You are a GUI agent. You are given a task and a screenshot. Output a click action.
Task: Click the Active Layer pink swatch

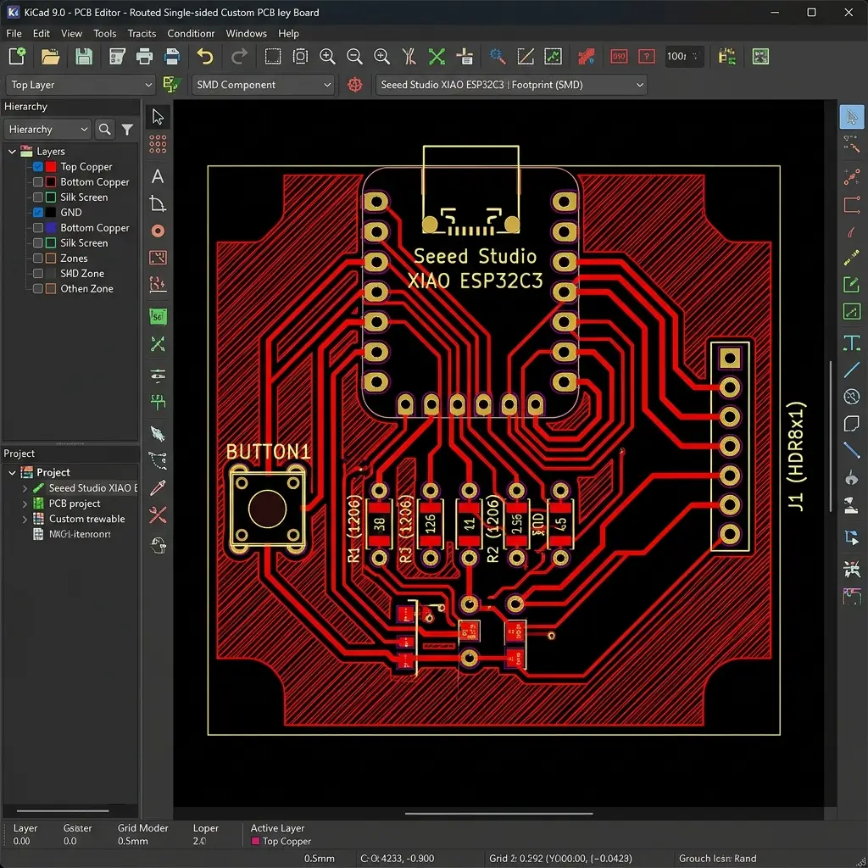(x=255, y=841)
